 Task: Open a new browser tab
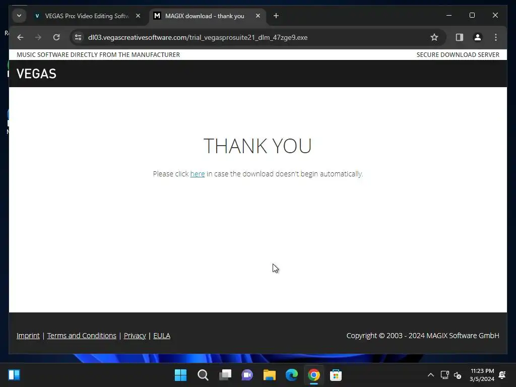(x=276, y=16)
